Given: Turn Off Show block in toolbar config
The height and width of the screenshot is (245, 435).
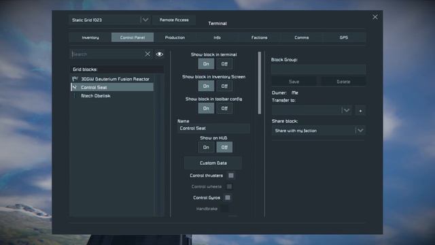Looking at the screenshot, I should pos(224,108).
